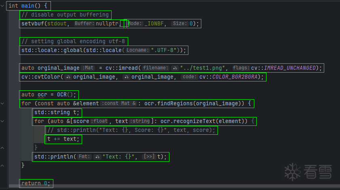Click the 'COLOR_BGR2BGRA' constant
This screenshot has height=190, width=340.
pyautogui.click(x=235, y=77)
